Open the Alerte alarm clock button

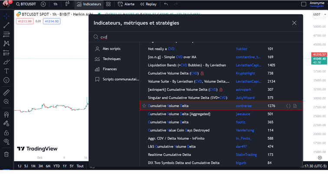click(125, 4)
